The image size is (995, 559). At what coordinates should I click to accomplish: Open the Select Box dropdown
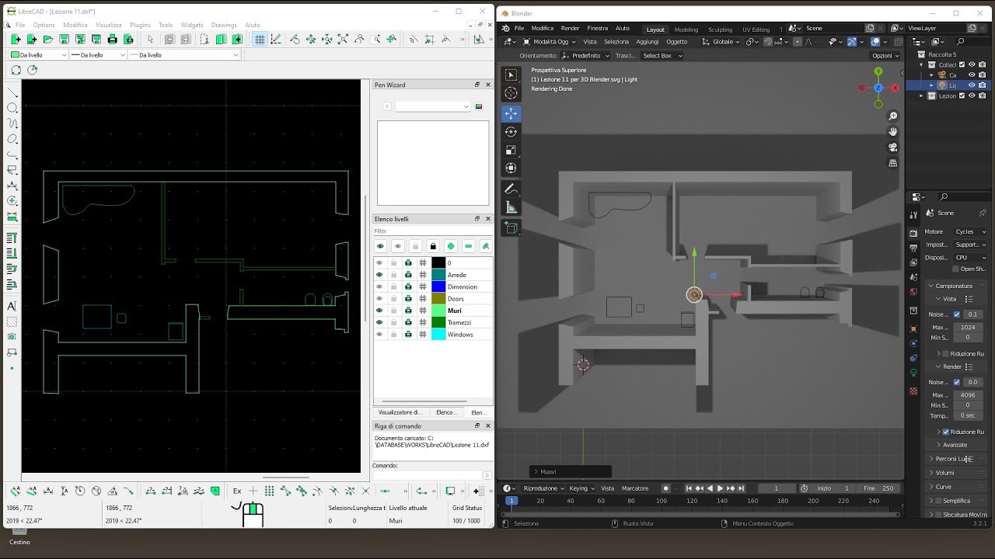tap(662, 56)
